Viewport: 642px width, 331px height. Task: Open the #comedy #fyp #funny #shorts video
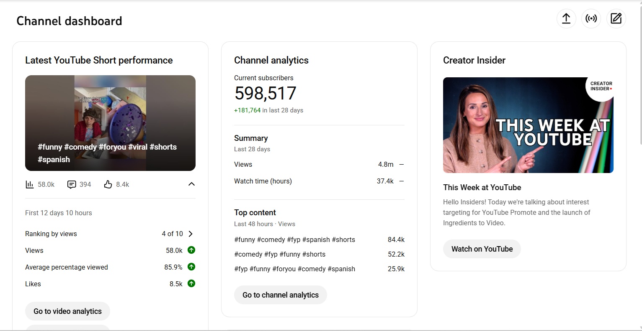[280, 255]
